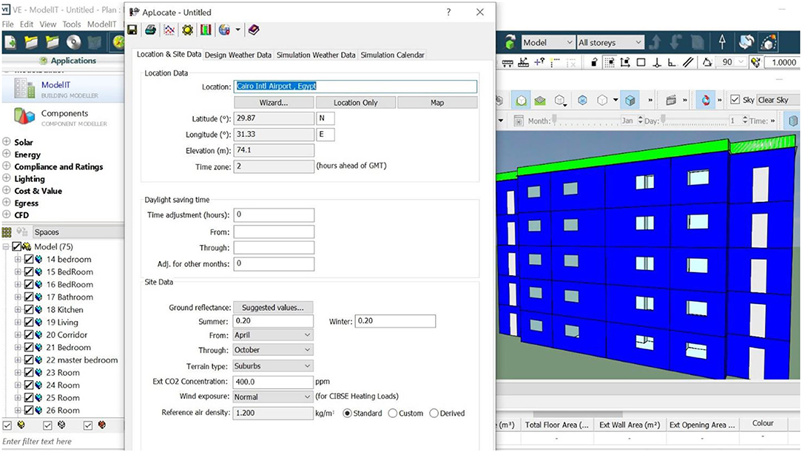
Task: Uncheck the 14 bedroom checkbox
Action: 29,259
